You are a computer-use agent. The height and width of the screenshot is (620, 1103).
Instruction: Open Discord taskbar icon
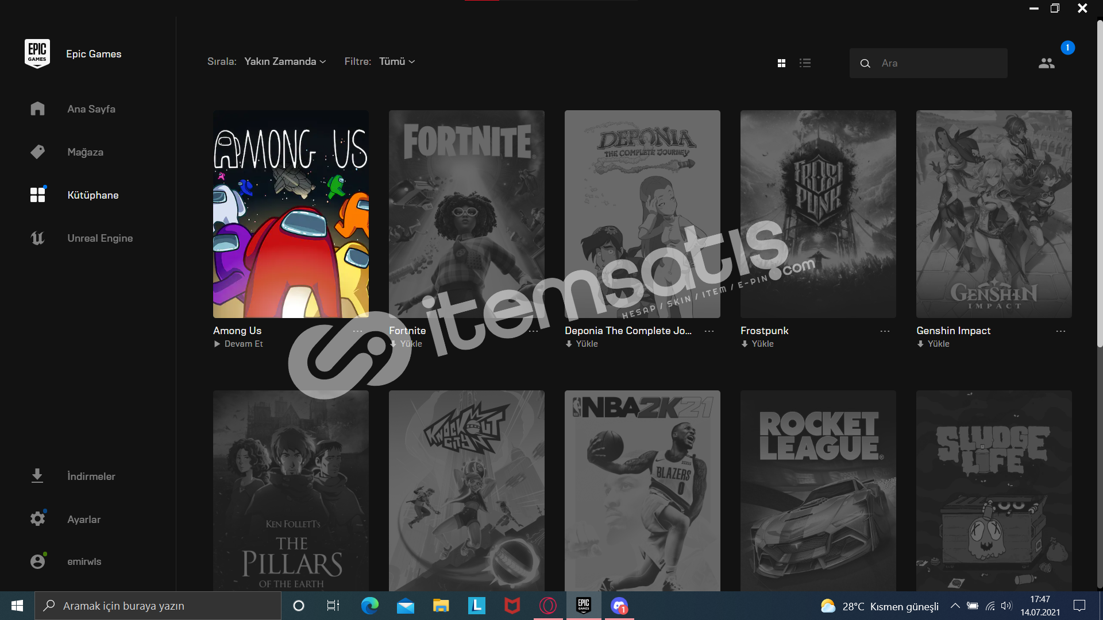click(619, 606)
